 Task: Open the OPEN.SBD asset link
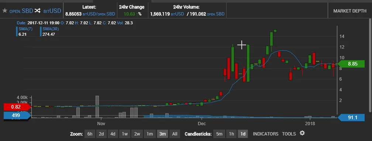(x=21, y=11)
